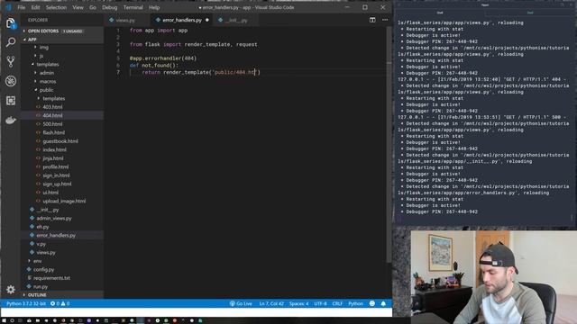Open the View menu
The height and width of the screenshot is (324, 577).
coord(78,7)
